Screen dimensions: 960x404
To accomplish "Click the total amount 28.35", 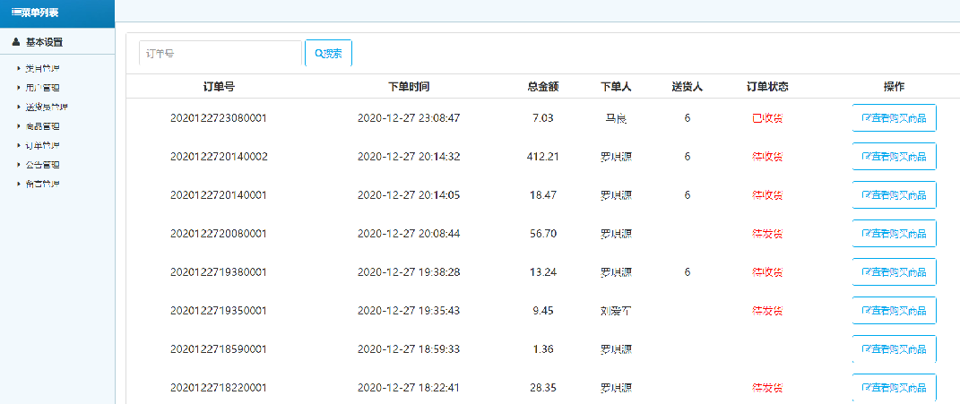I will tap(543, 388).
